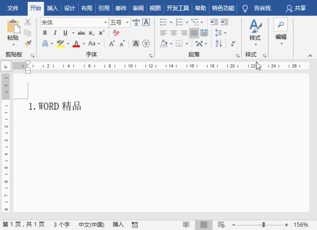Click the 共享 Share button
Screen dimensions: 317x230
click(x=296, y=8)
